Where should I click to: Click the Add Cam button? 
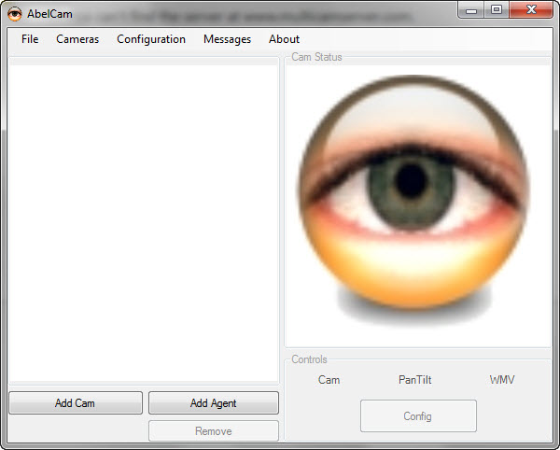pyautogui.click(x=76, y=403)
